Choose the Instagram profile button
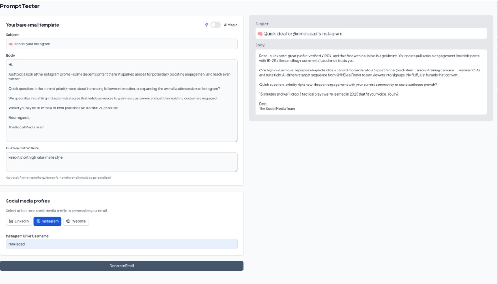 pos(47,221)
